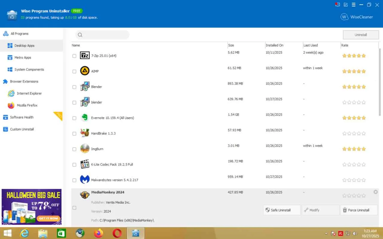This screenshot has height=239, width=383.
Task: Click the ImgBurn disc icon
Action: tap(85, 149)
